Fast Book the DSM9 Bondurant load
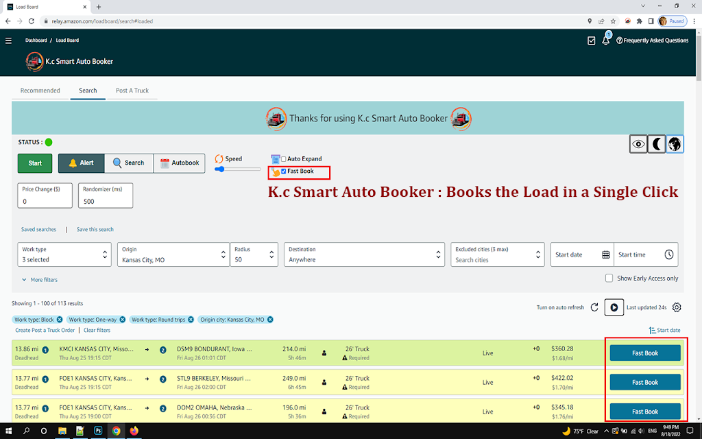 coord(645,353)
